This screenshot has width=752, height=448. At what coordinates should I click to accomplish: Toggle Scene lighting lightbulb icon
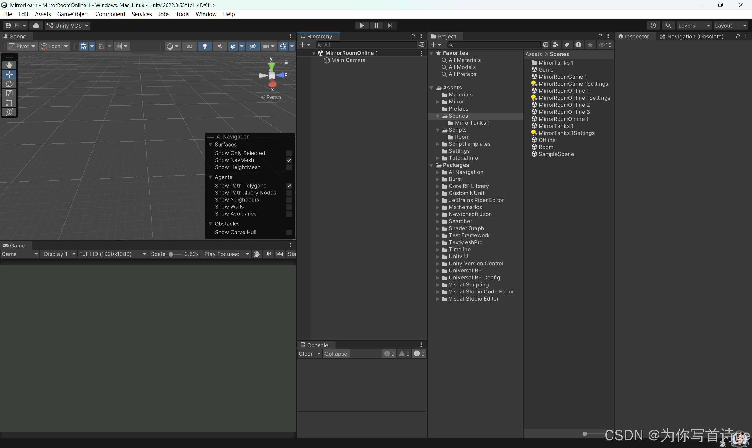[205, 46]
